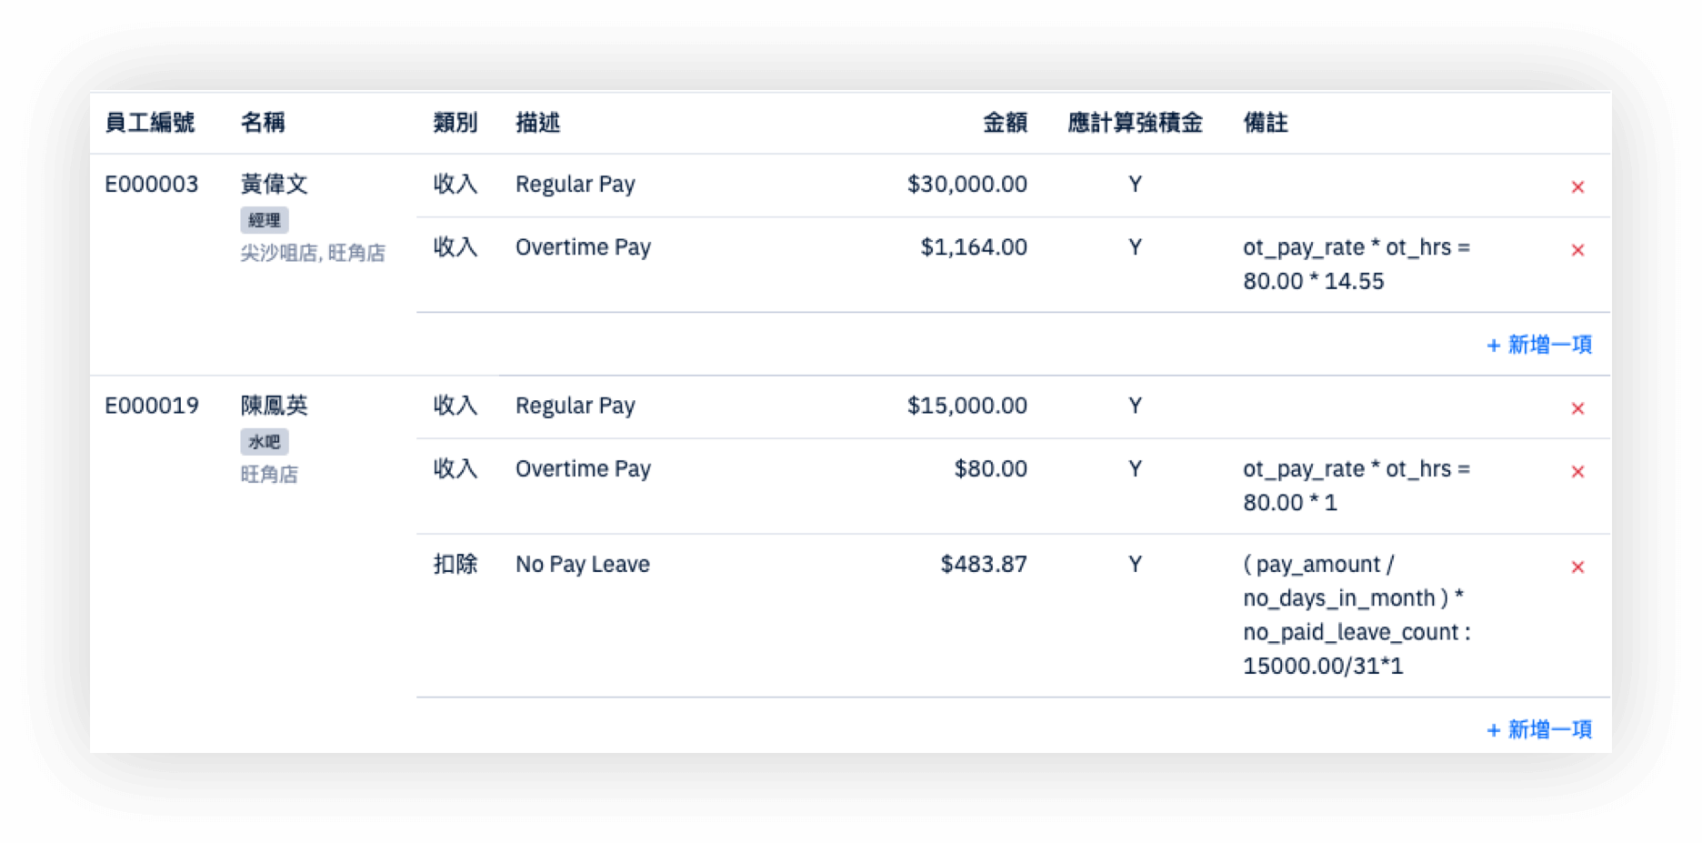The width and height of the screenshot is (1702, 843).
Task: Add a new item for 黃偉文
Action: pyautogui.click(x=1539, y=345)
